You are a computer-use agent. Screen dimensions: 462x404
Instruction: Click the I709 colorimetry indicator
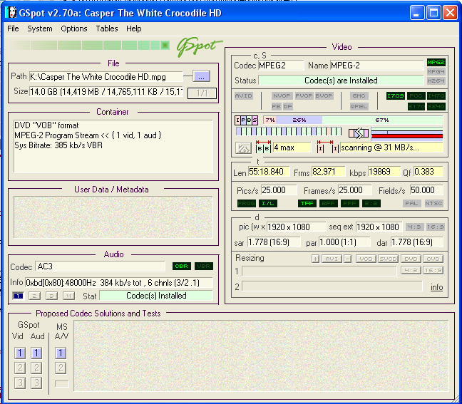coord(396,95)
